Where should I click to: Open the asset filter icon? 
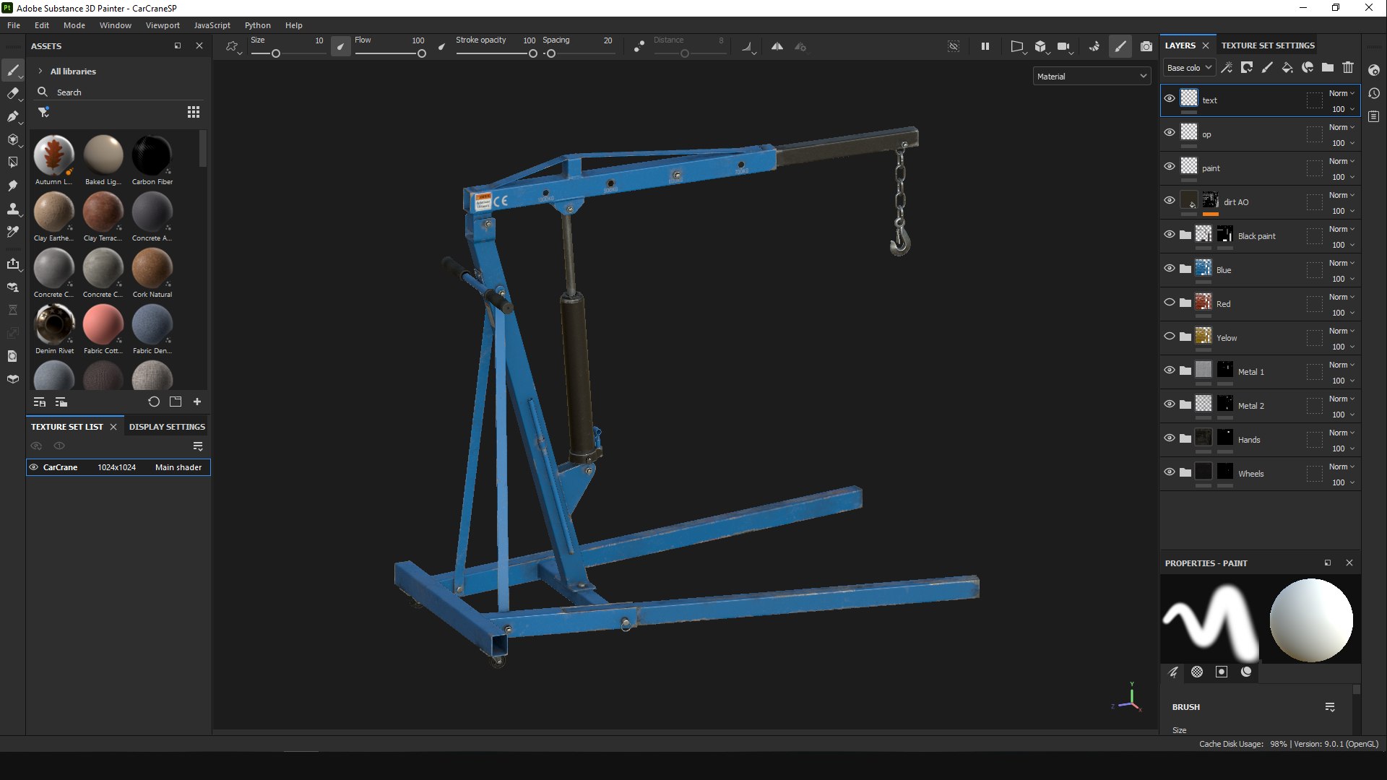(x=43, y=112)
